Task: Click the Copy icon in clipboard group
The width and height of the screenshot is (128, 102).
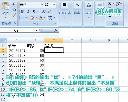Action: click(x=14, y=9)
